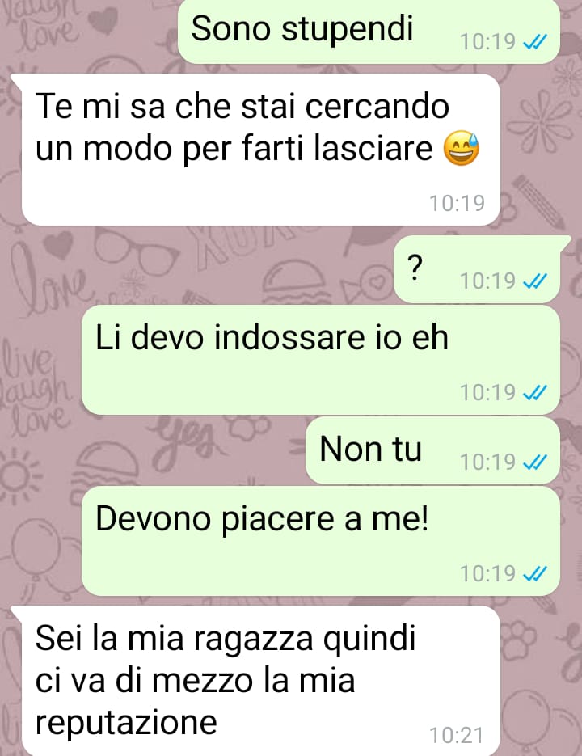582x756 pixels.
Task: Click the 10:19 timestamp under the emoji message
Action: [x=457, y=203]
